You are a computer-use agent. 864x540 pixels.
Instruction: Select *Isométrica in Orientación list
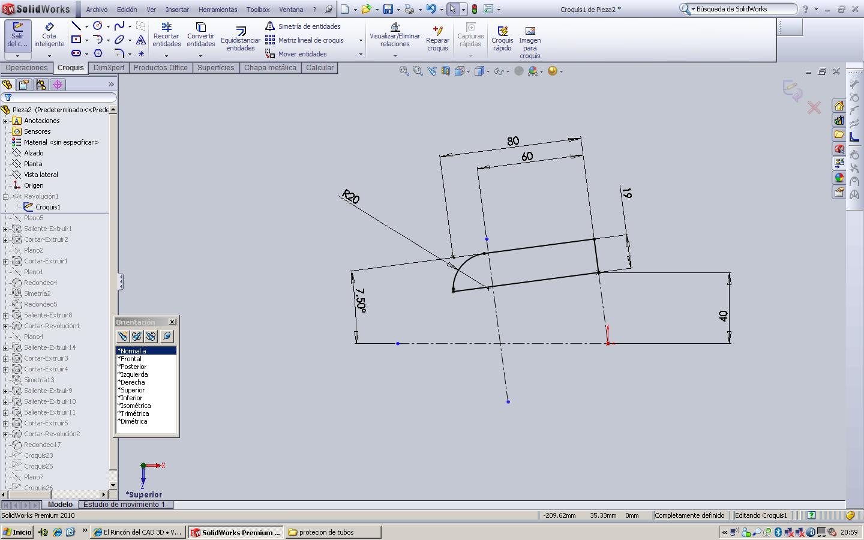(134, 406)
